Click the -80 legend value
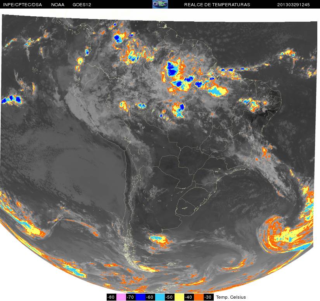 (x=111, y=297)
